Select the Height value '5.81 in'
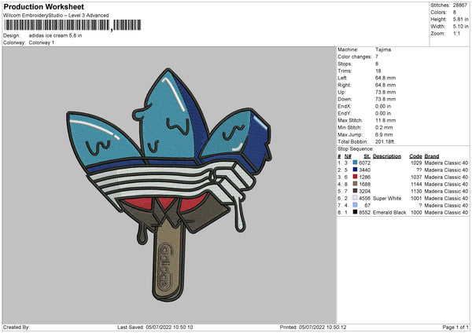Image resolution: width=472 pixels, height=333 pixels. pos(460,19)
